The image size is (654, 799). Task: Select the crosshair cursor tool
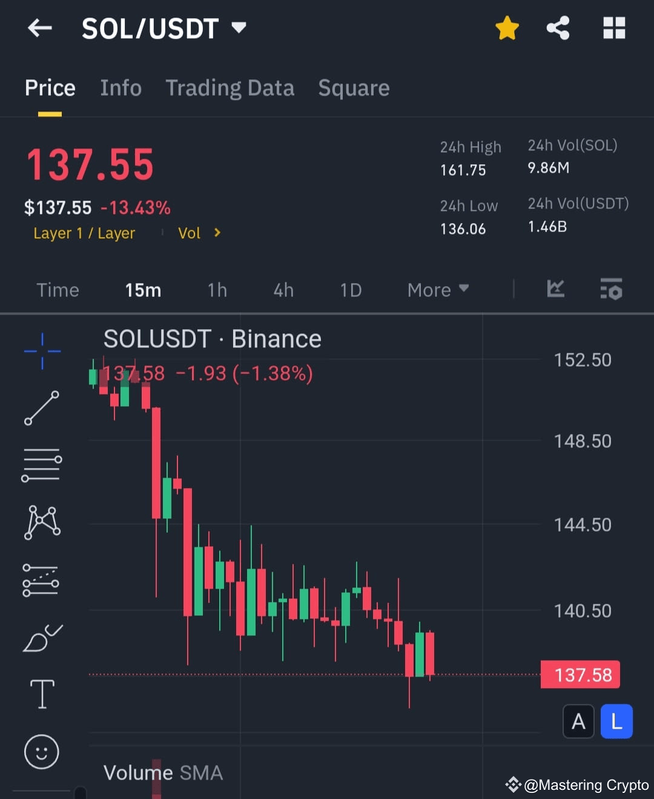click(x=42, y=350)
